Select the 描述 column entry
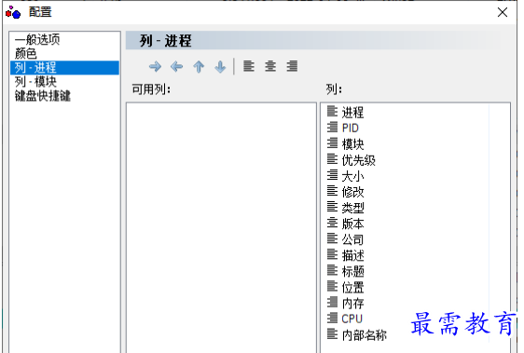Image resolution: width=524 pixels, height=353 pixels. pyautogui.click(x=352, y=255)
